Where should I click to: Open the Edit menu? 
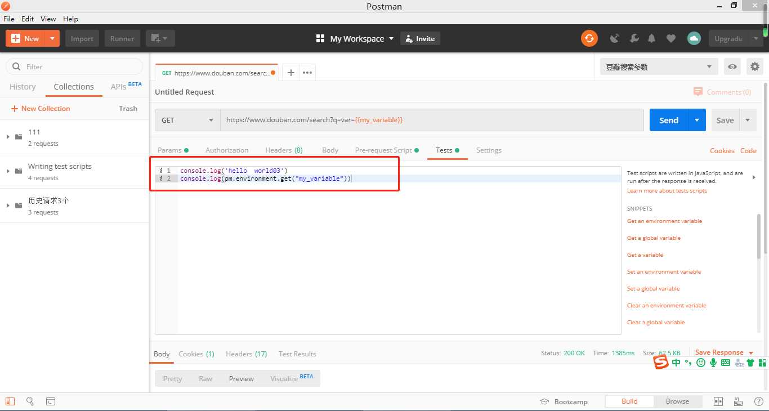pos(28,19)
